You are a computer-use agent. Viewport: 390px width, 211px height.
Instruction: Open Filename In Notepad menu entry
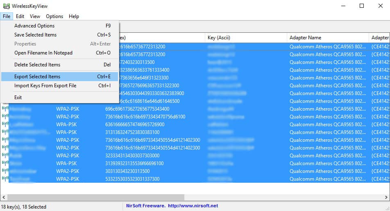[43, 53]
